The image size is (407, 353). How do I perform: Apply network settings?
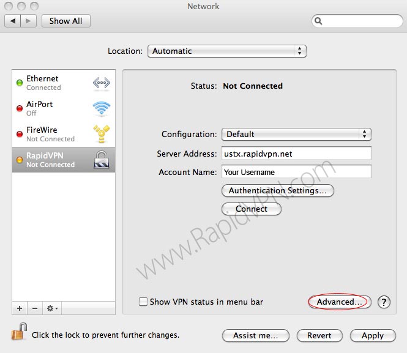tap(373, 336)
